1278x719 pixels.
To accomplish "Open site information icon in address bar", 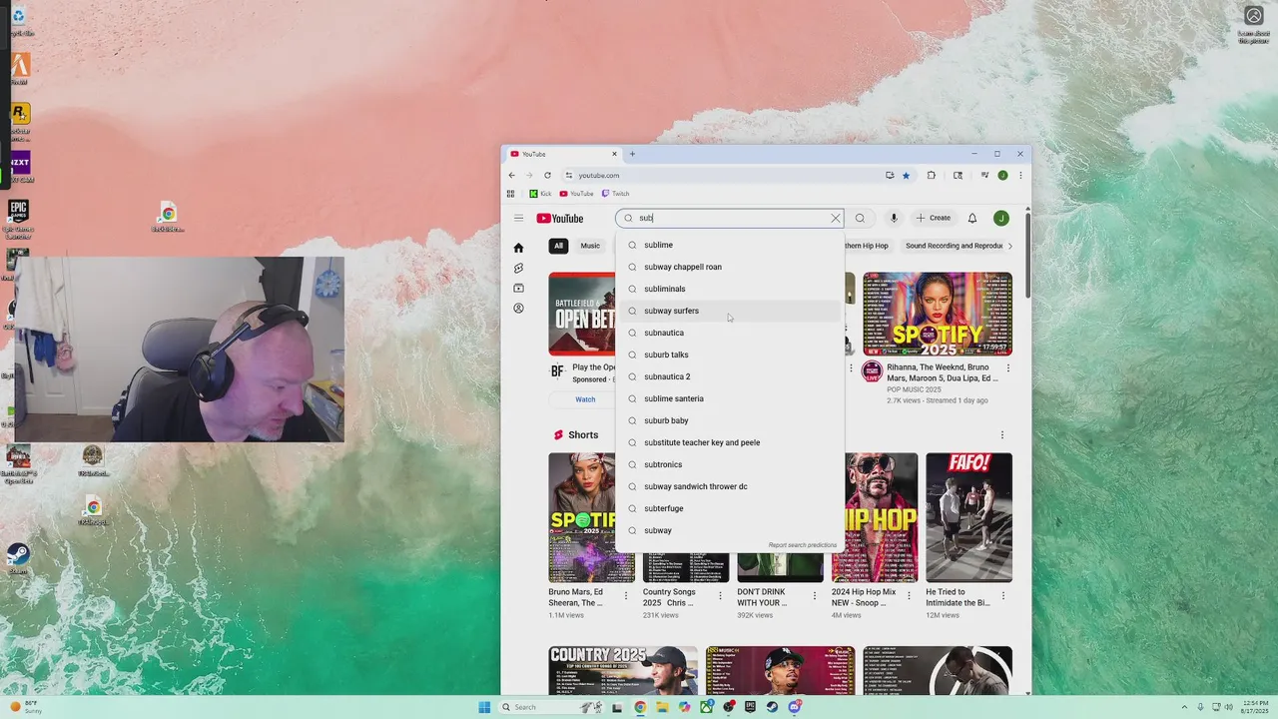I will 569,175.
